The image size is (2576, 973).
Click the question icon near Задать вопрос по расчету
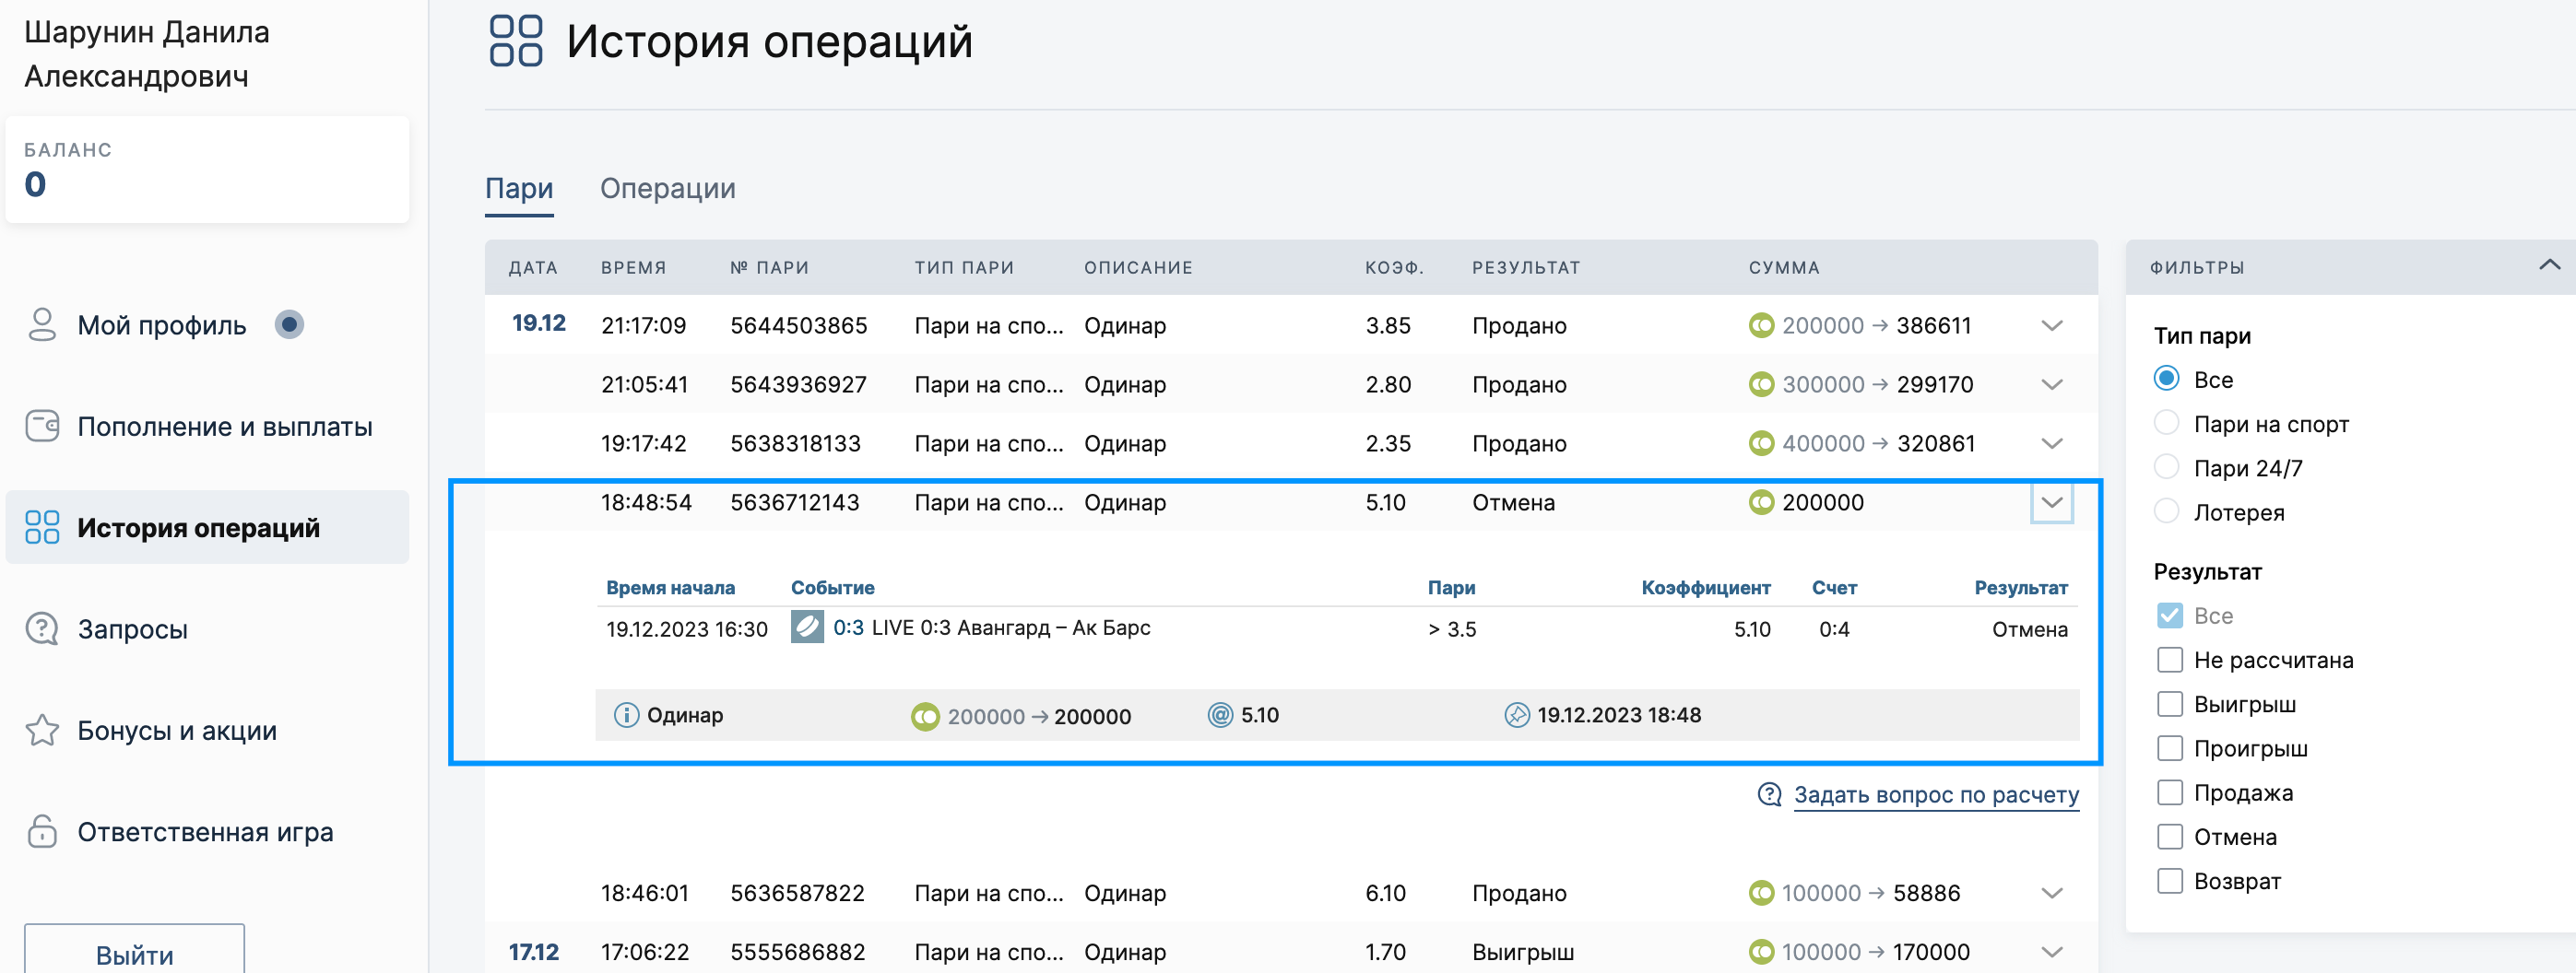tap(1769, 795)
